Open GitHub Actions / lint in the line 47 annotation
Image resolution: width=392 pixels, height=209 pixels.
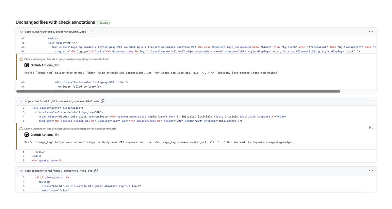point(45,65)
